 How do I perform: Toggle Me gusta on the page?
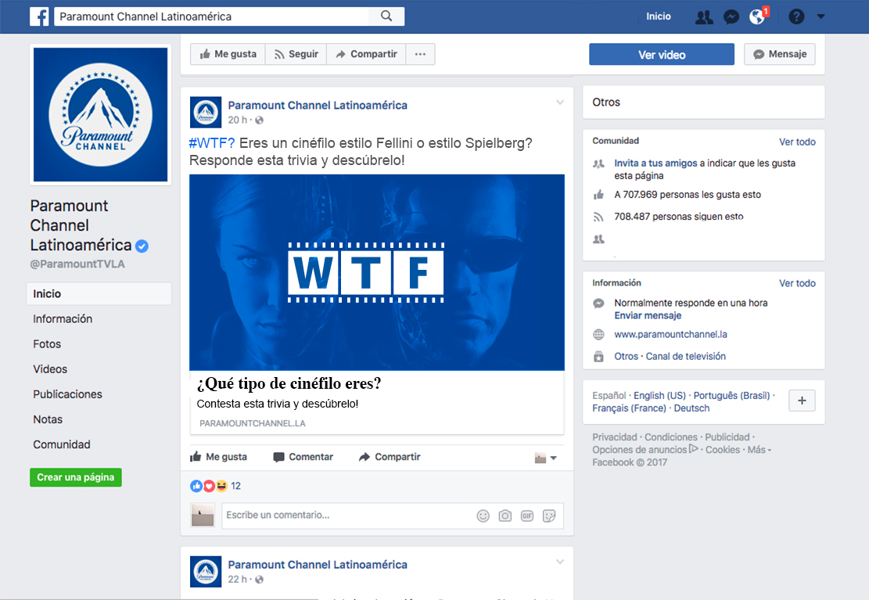coord(228,54)
